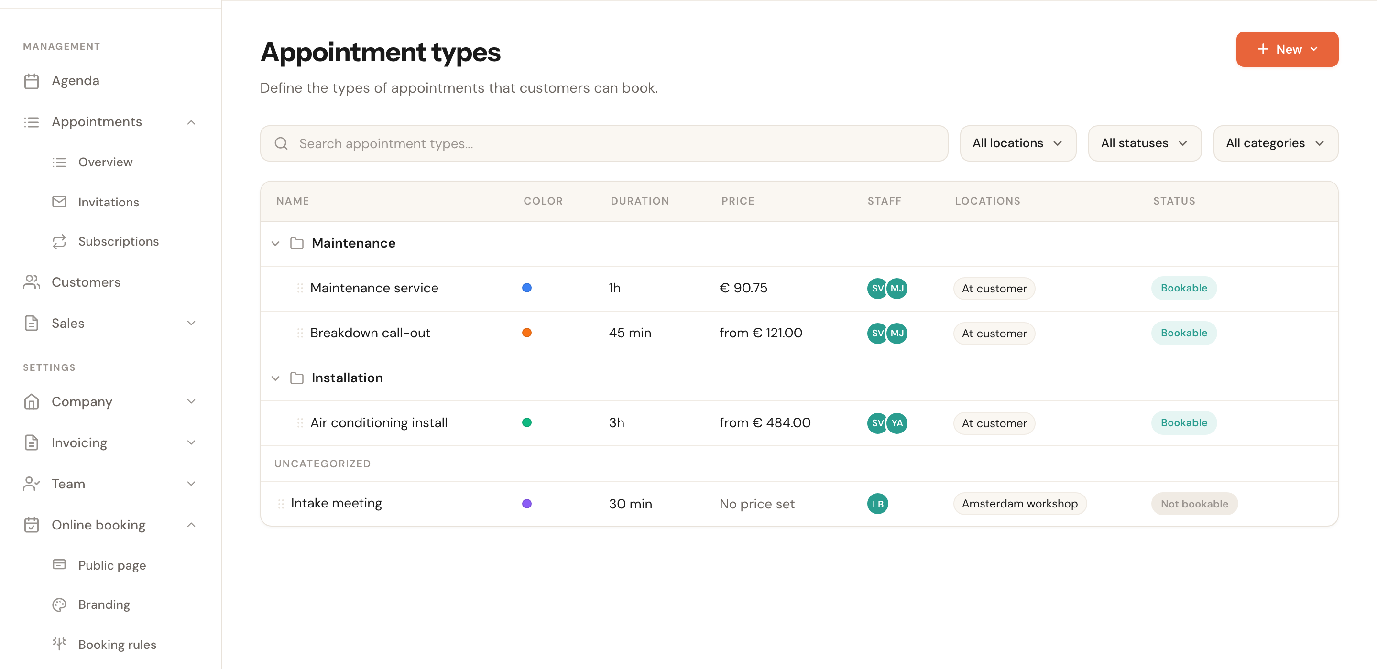Viewport: 1377px width, 669px height.
Task: Open the Breakdown call-out appointment type
Action: click(x=370, y=333)
